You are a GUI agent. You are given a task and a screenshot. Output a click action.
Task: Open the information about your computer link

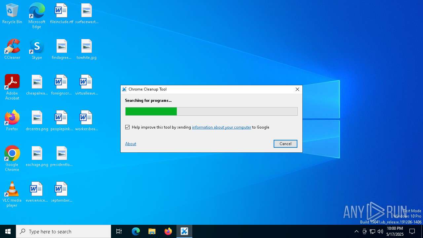coord(221,127)
